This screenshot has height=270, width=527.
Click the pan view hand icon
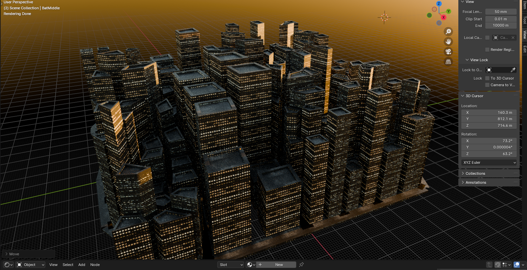tap(448, 42)
